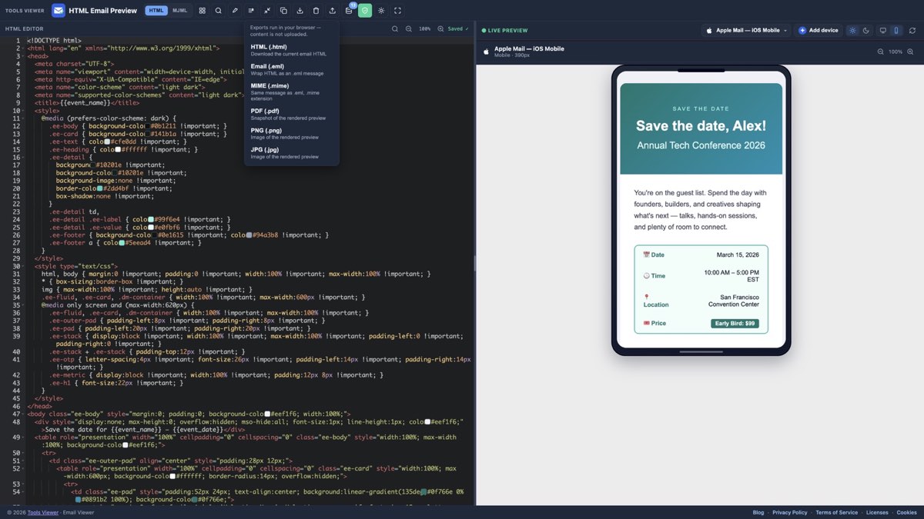Click the green shield check icon
The image size is (924, 519).
(365, 11)
